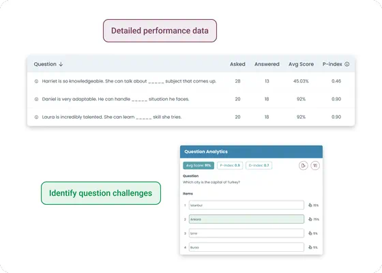Click the Detailed performance data label
Screen dimensions: 382x273
pos(160,31)
